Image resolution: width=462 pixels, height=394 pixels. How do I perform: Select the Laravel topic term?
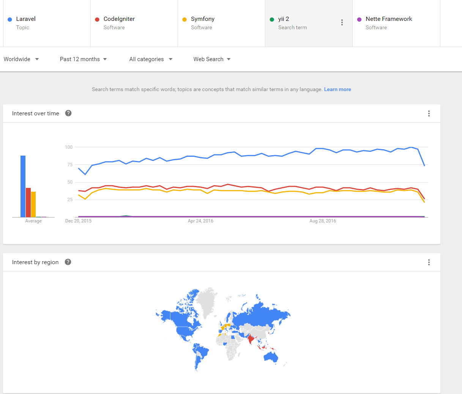(x=47, y=23)
